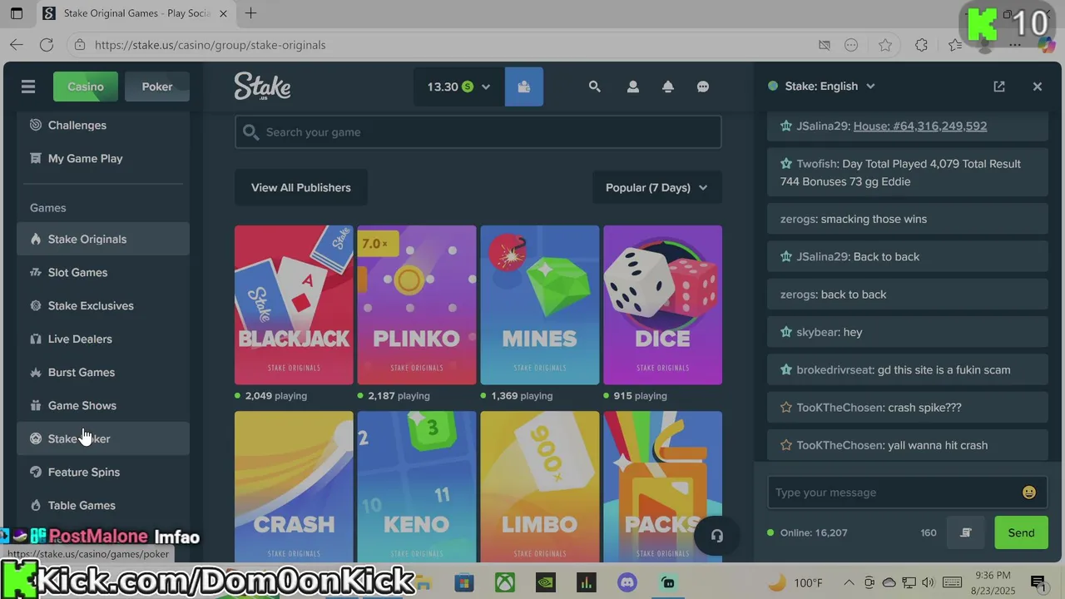1065x599 pixels.
Task: Open the user profile icon
Action: click(633, 87)
